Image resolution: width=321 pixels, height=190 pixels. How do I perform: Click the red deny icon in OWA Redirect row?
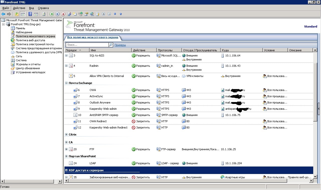pyautogui.click(x=134, y=121)
